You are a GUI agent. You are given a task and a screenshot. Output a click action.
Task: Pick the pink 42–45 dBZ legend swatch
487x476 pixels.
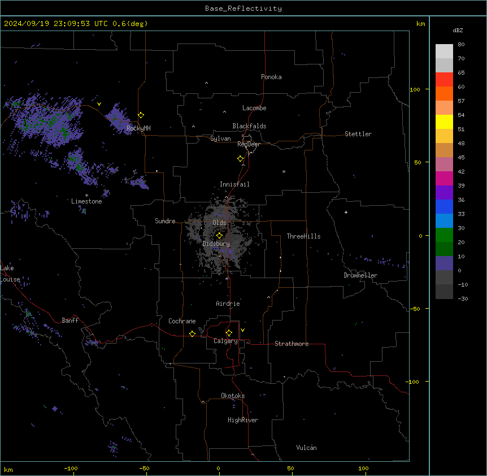444,165
